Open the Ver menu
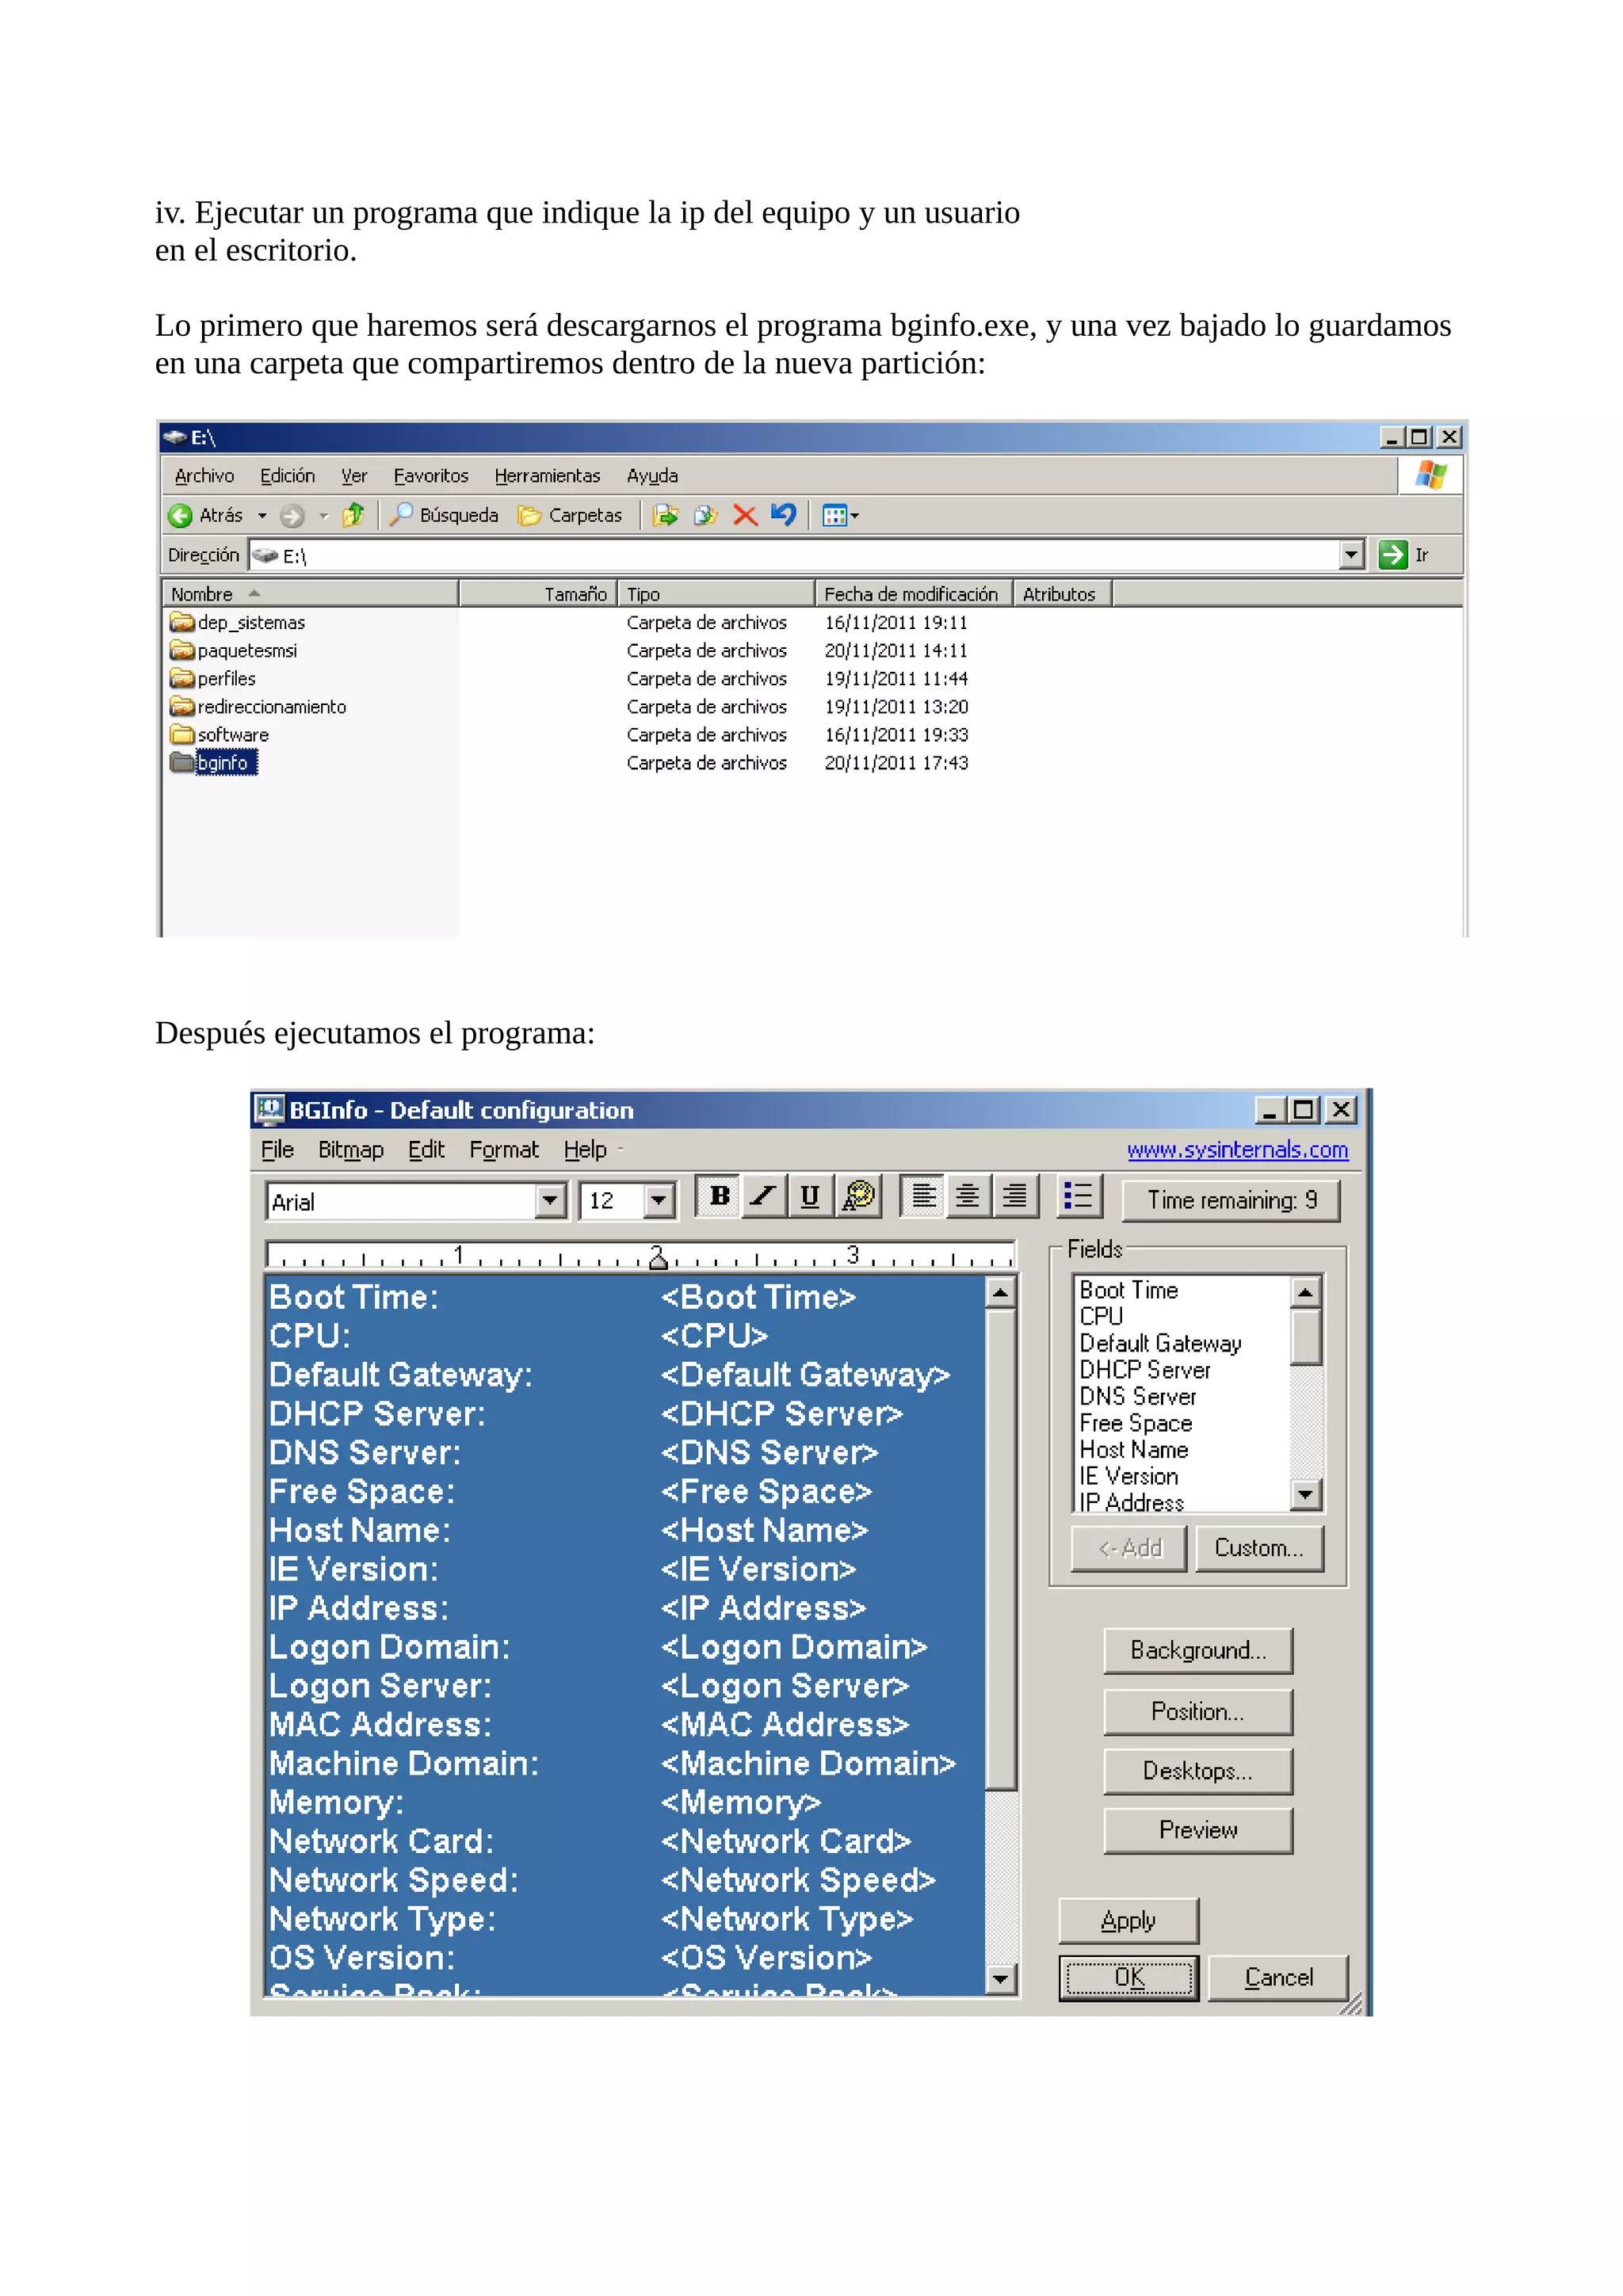1623x2296 pixels. [x=354, y=476]
